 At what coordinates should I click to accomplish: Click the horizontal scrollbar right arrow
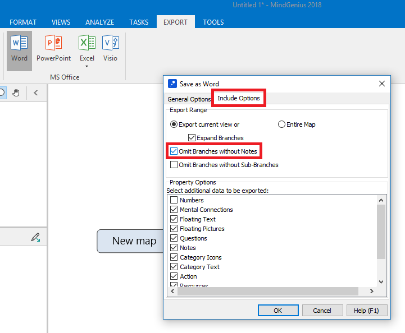pyautogui.click(x=372, y=292)
